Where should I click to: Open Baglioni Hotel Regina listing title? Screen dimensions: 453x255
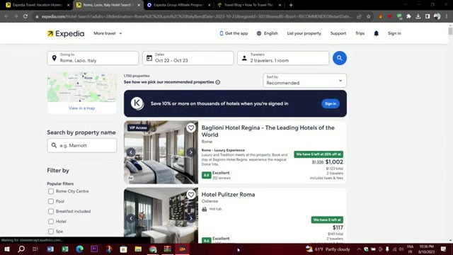click(268, 131)
